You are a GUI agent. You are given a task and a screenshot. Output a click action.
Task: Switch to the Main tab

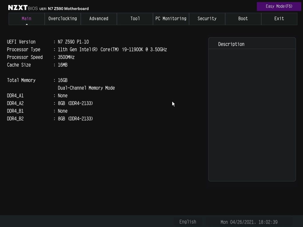point(27,19)
